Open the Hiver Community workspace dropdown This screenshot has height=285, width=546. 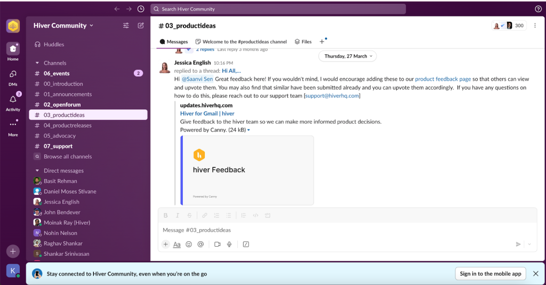(x=63, y=26)
